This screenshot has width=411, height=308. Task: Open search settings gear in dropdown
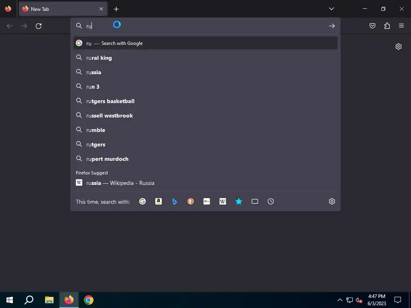332,201
